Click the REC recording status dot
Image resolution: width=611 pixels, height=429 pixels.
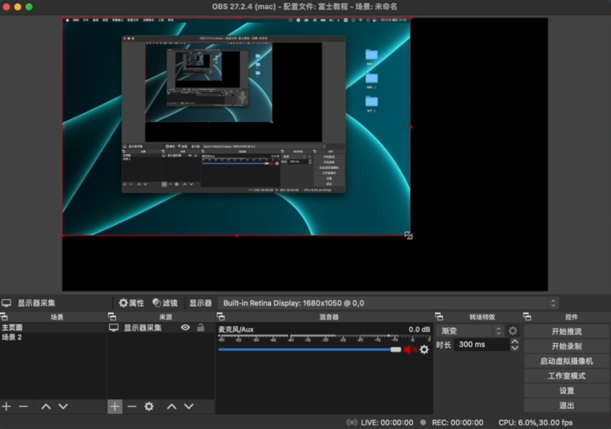pyautogui.click(x=423, y=422)
